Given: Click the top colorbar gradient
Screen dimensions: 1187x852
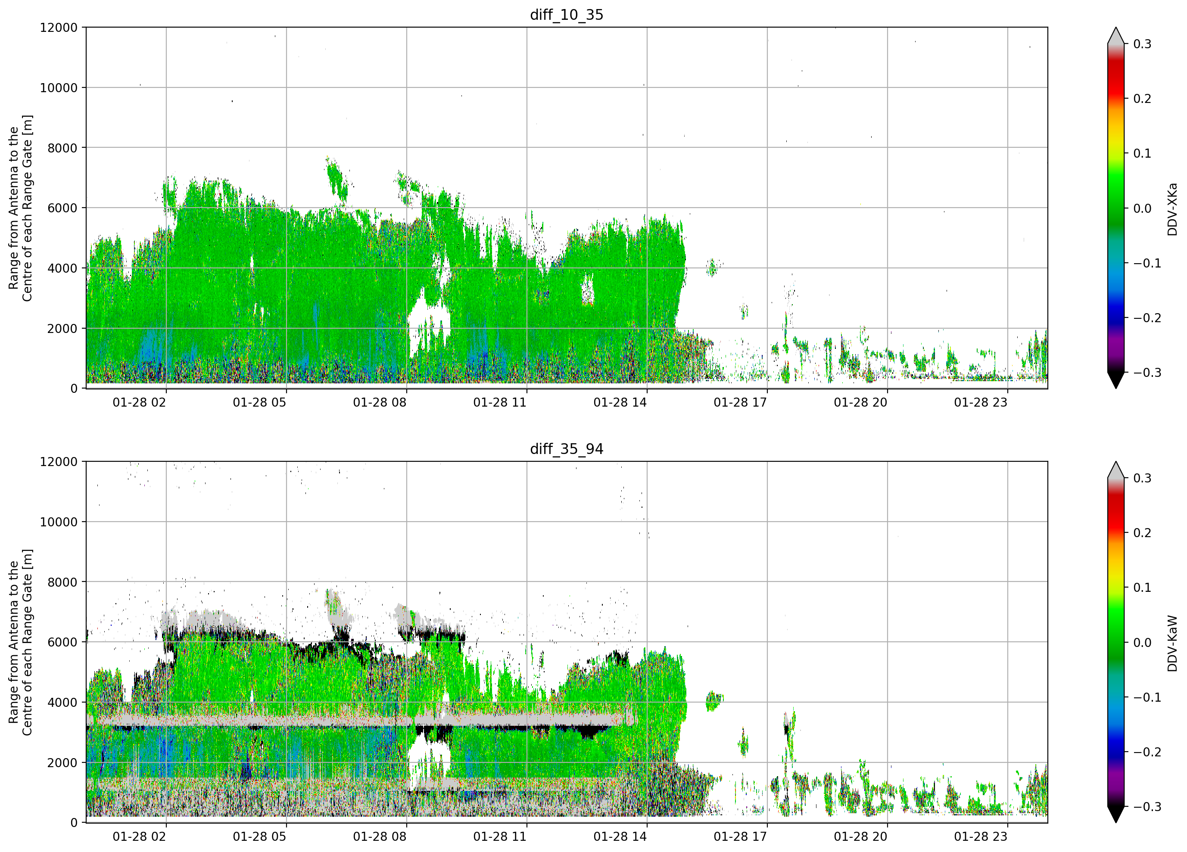Looking at the screenshot, I should pos(1116,208).
